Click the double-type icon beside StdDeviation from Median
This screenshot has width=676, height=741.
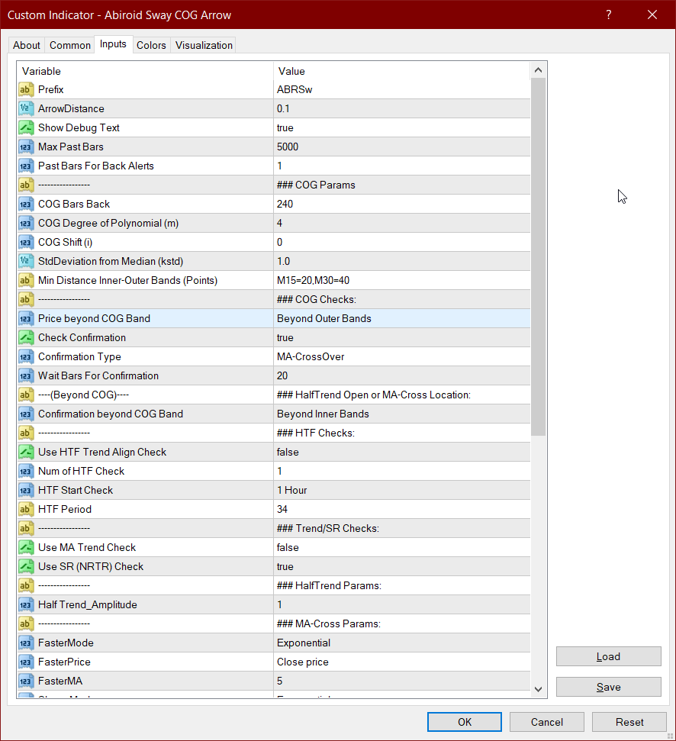[x=26, y=261]
